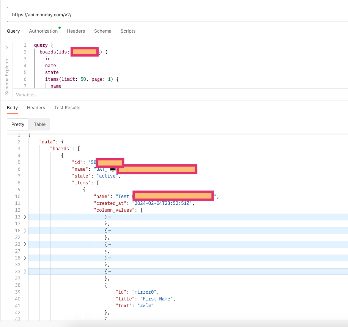Click the Schema Explorer side label

[x=7, y=77]
